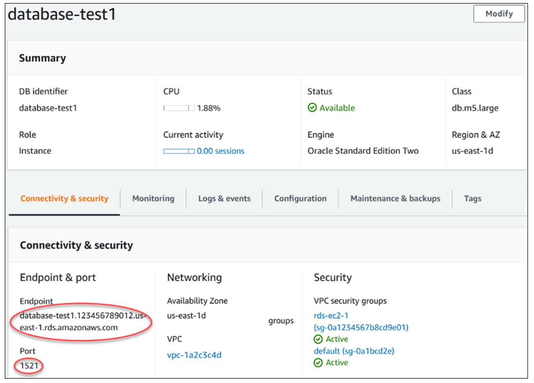The width and height of the screenshot is (534, 383).
Task: Open the vpc-1a2c3c4d link
Action: pyautogui.click(x=194, y=355)
